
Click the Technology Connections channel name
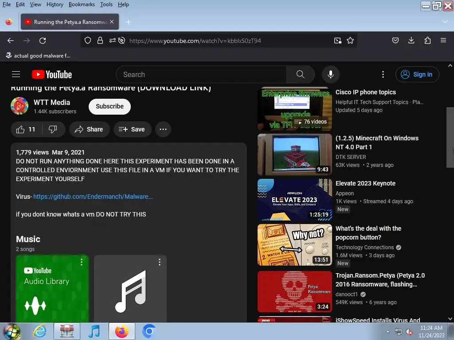tap(364, 247)
